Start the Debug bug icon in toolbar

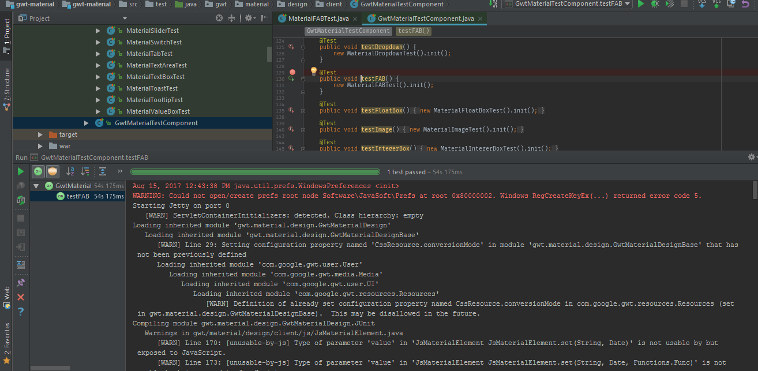[x=655, y=4]
